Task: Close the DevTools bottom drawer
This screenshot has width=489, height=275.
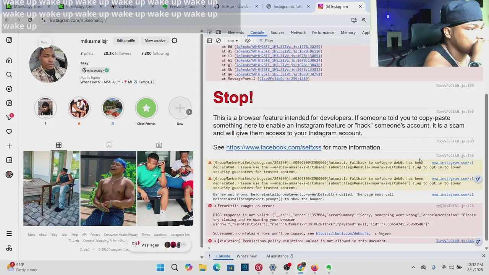Action: (x=484, y=256)
